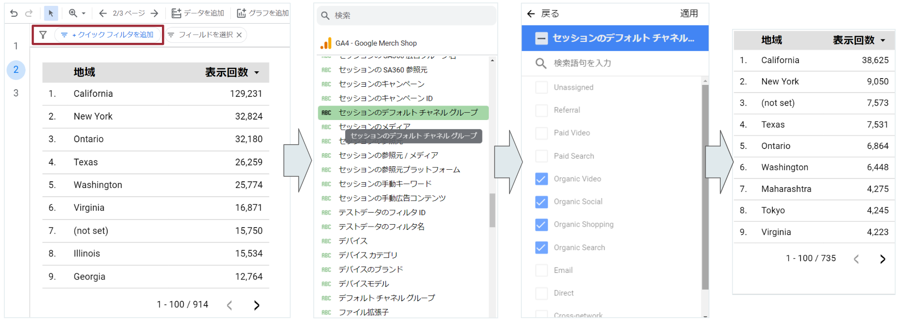
Task: Click the 適用 apply button
Action: point(688,13)
